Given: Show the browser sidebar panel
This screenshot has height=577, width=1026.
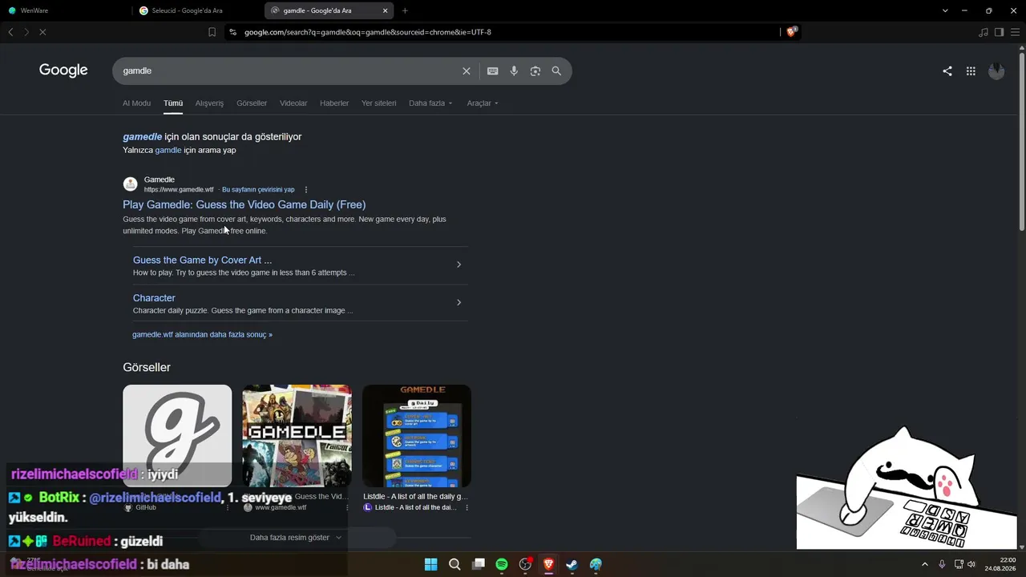Looking at the screenshot, I should click(x=999, y=32).
